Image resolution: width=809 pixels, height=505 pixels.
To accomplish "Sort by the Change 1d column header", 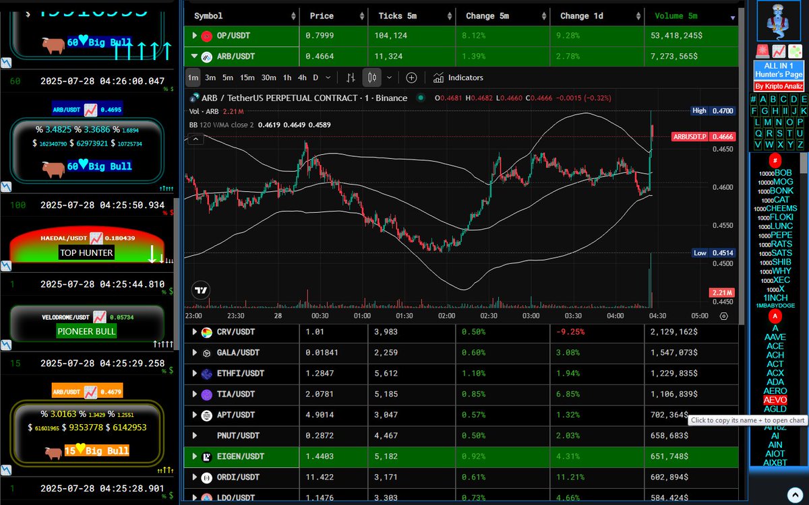I will tap(597, 15).
